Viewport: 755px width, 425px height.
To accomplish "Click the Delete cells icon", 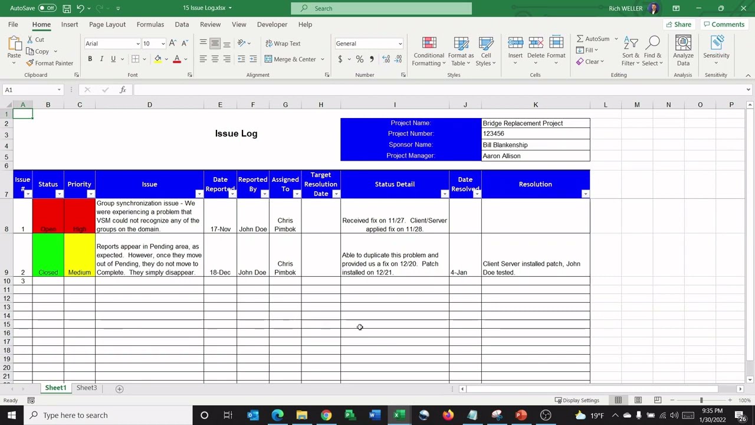I will (x=536, y=43).
